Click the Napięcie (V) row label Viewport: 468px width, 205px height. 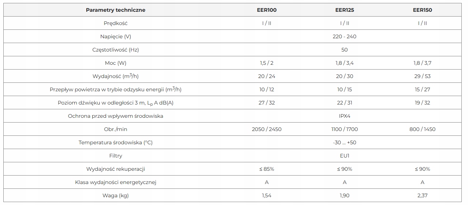tap(116, 36)
